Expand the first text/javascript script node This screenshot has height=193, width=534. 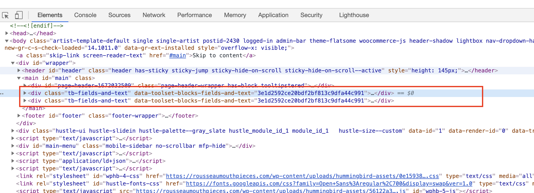click(x=13, y=138)
